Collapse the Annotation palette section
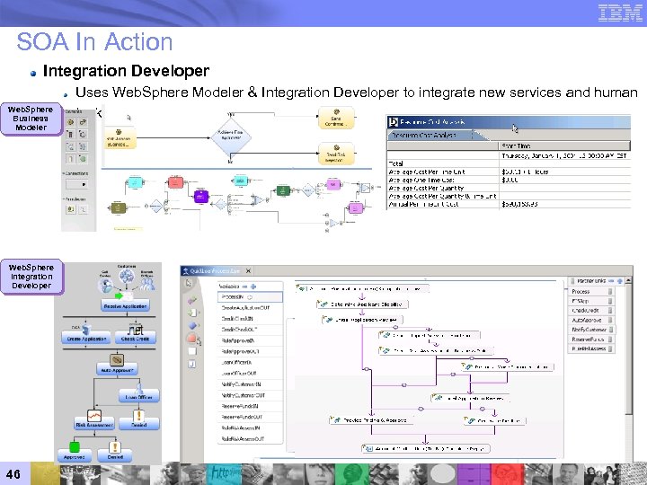 point(64,199)
